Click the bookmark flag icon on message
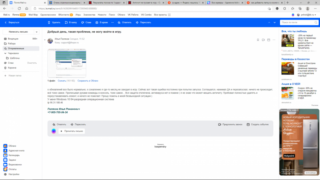 pyautogui.click(x=258, y=40)
